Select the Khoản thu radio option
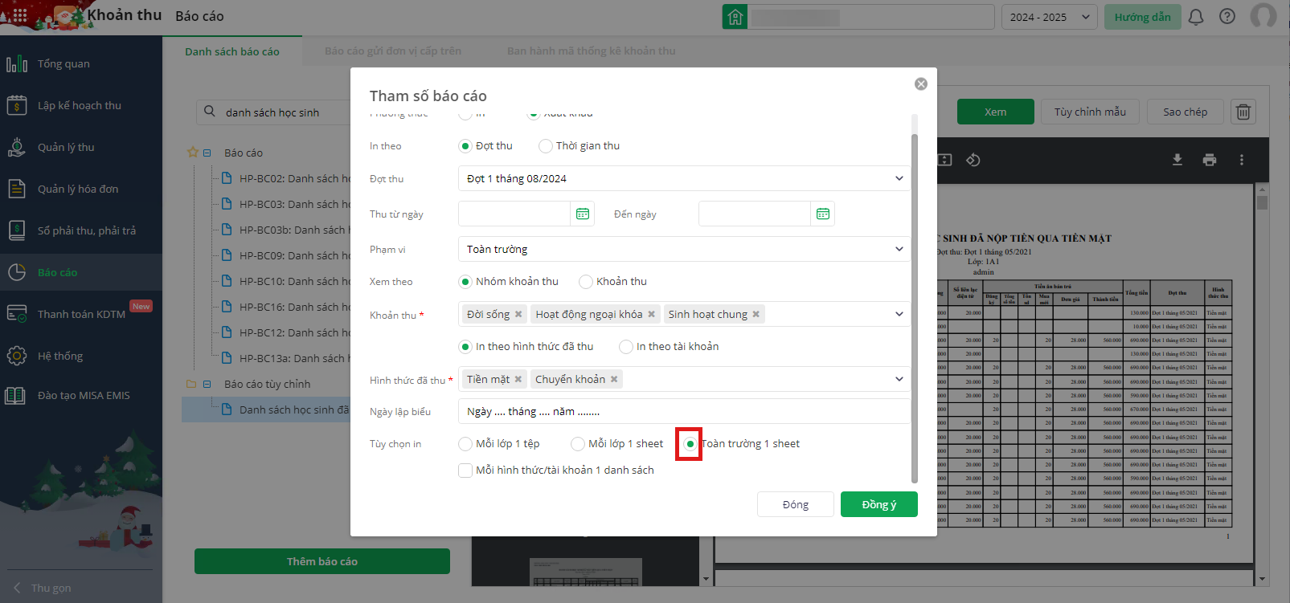This screenshot has width=1290, height=603. click(x=586, y=282)
